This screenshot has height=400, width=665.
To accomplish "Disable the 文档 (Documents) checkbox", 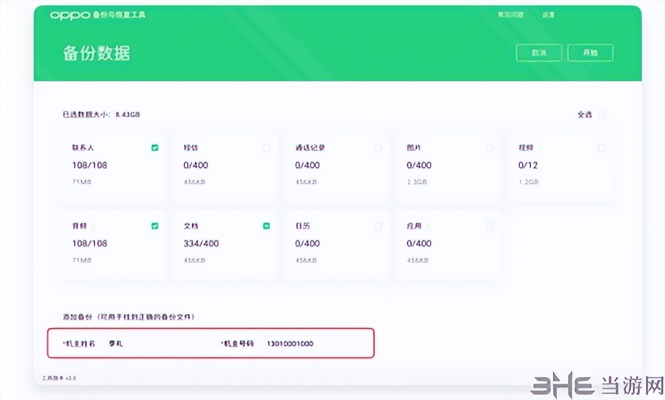I will coord(266,225).
